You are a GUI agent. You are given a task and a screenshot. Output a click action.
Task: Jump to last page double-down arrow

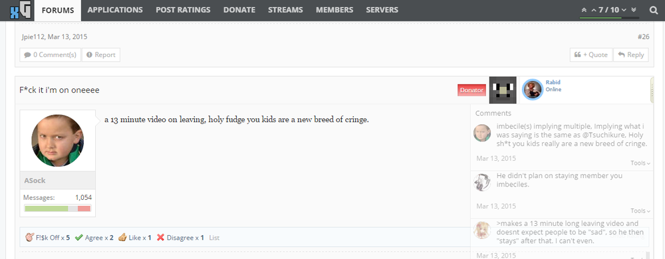coord(634,10)
